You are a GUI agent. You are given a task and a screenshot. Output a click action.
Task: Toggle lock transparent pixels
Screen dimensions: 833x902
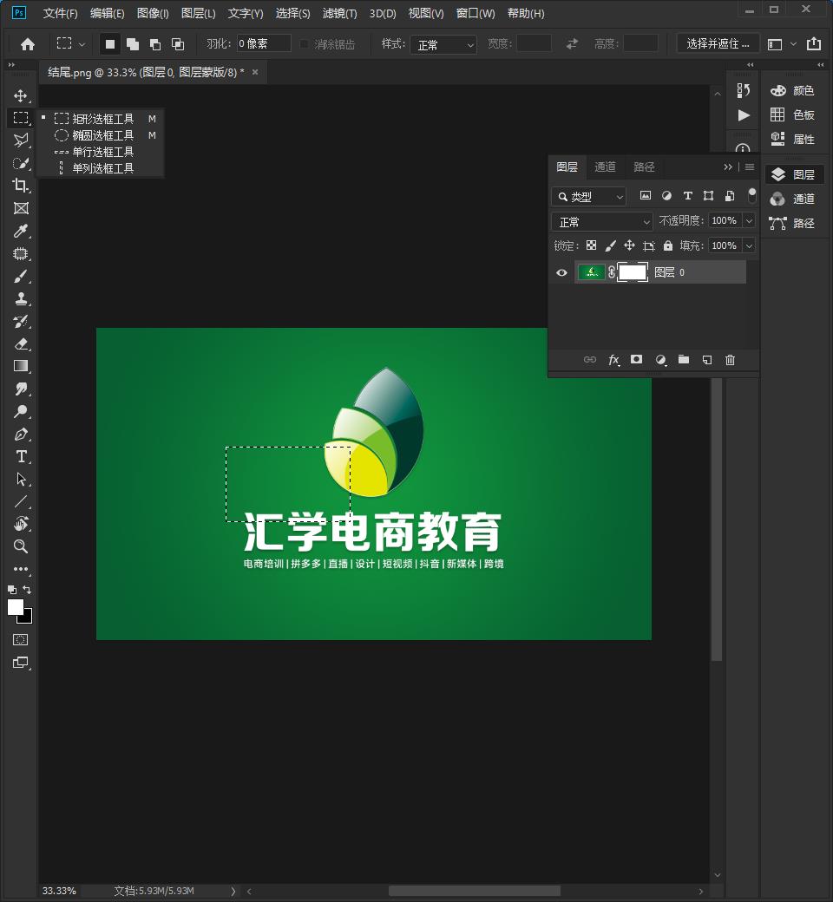(x=591, y=245)
